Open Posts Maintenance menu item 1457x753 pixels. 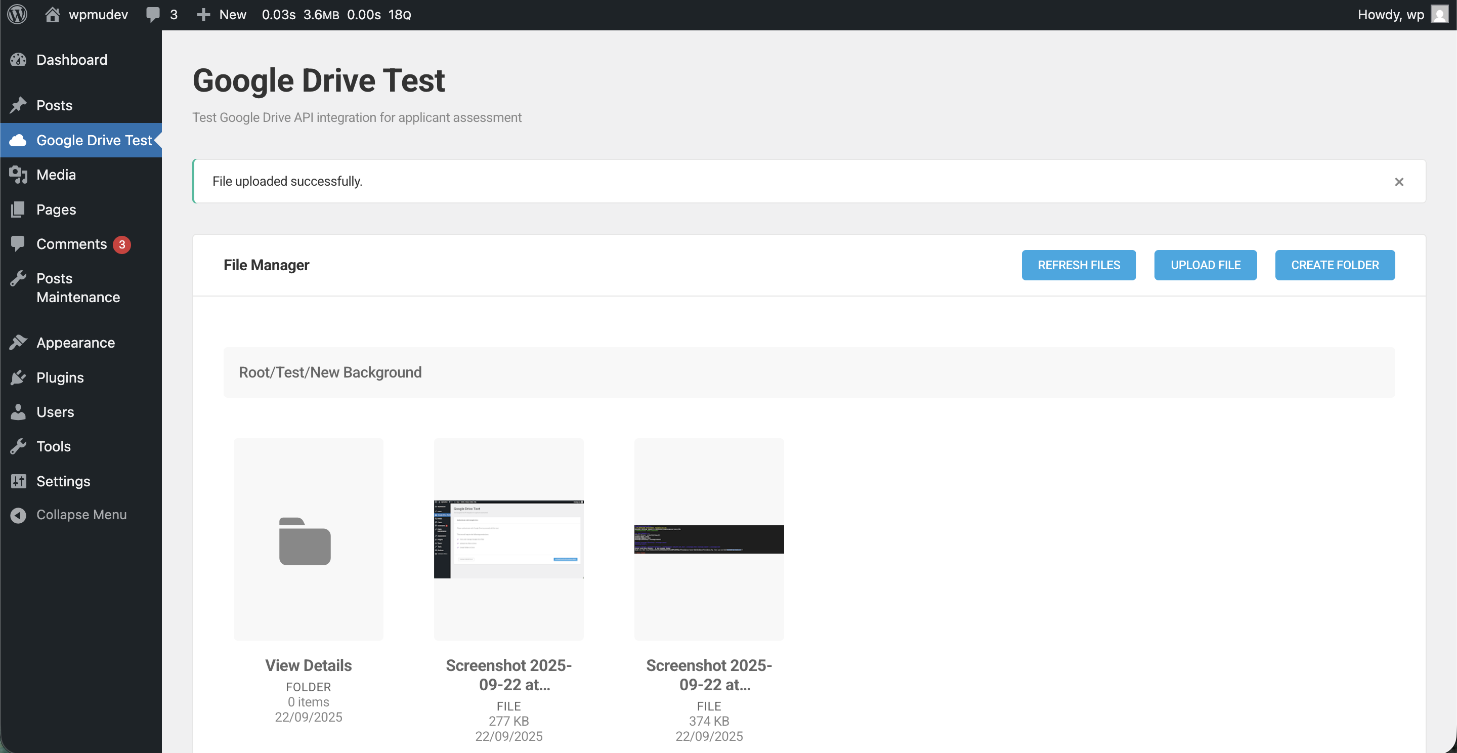[x=78, y=288]
